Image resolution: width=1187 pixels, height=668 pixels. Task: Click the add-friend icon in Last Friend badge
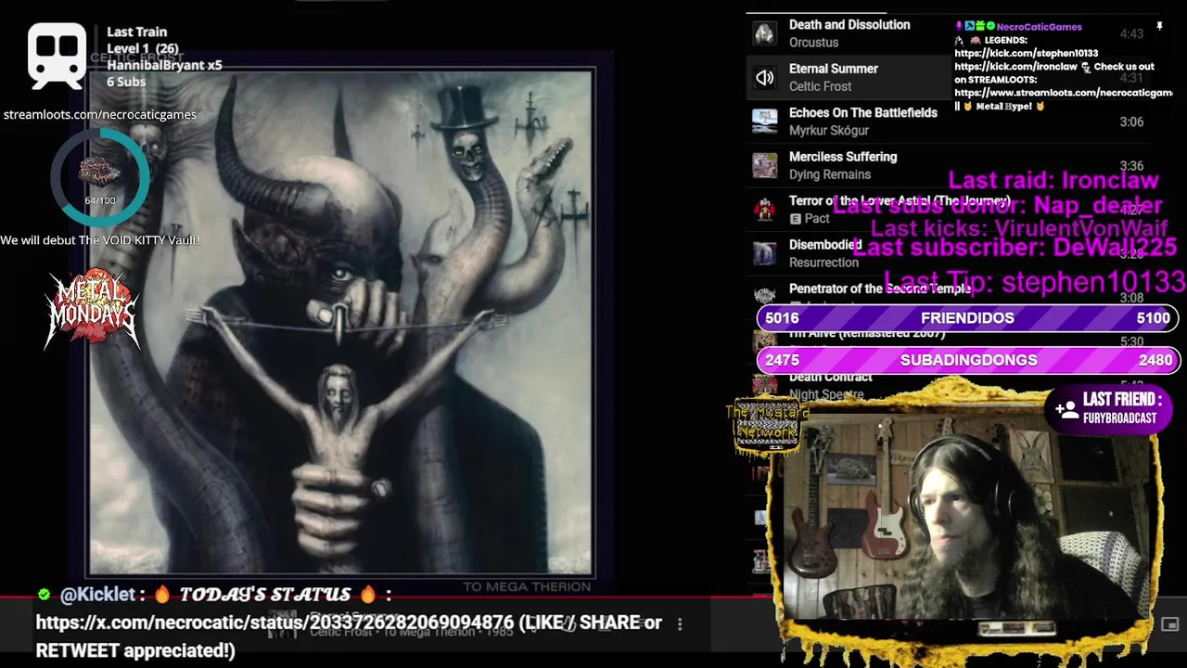[1066, 408]
